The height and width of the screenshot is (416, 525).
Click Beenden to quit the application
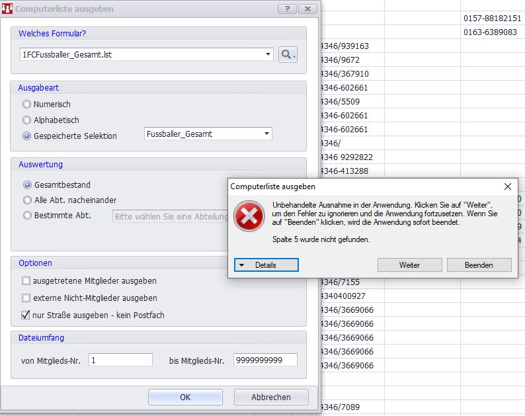click(x=479, y=265)
